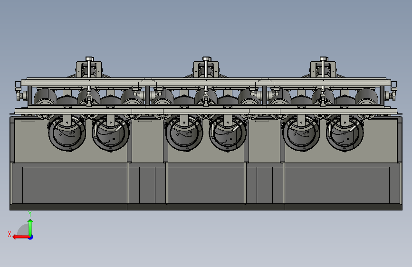The image size is (412, 267).
Task: Click the blue Z axis origin ball
Action: [31, 237]
